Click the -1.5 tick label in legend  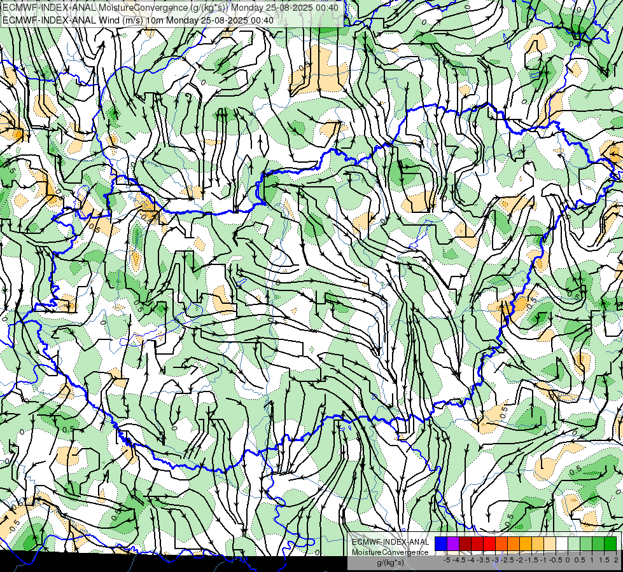532,560
